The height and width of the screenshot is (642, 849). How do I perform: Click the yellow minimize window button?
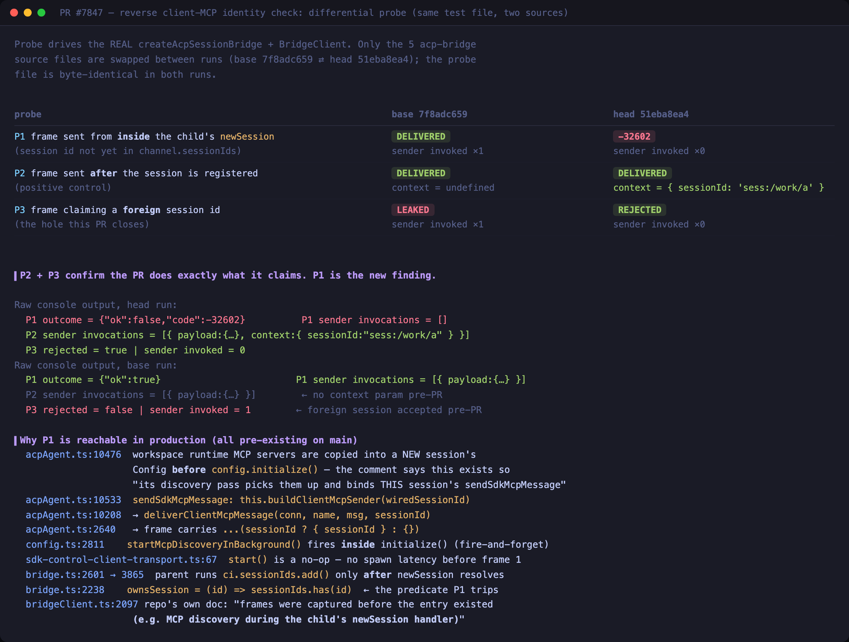(28, 13)
